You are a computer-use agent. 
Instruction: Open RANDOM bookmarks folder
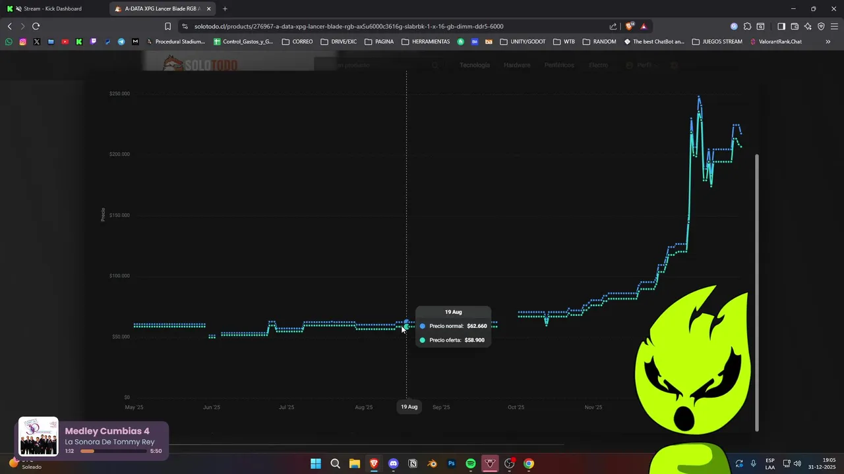599,41
